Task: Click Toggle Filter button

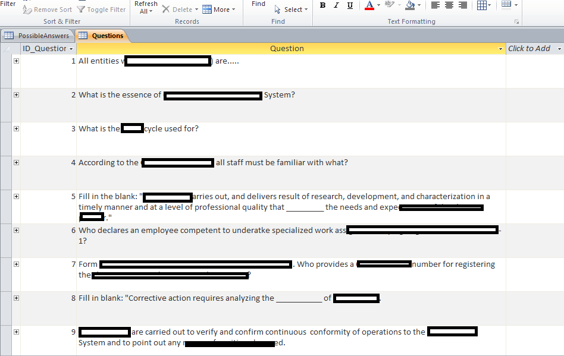Action: tap(102, 10)
